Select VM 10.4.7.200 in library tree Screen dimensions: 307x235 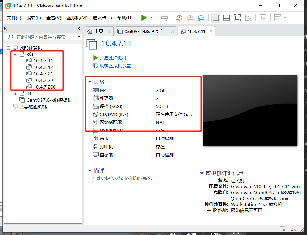pos(44,87)
